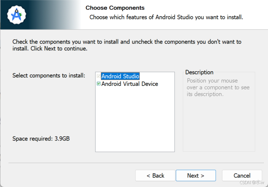Click the Description group box label
This screenshot has height=187, width=268.
199,72
